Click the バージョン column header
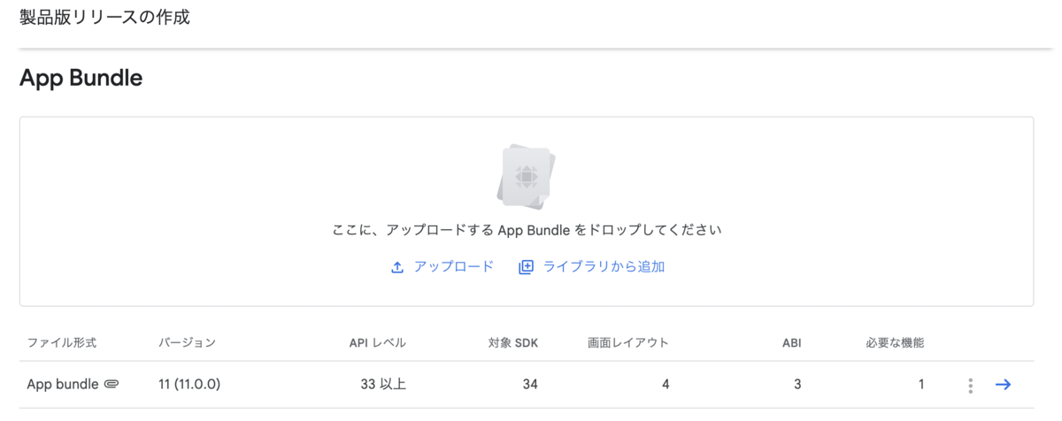This screenshot has width=1062, height=421. [x=187, y=342]
